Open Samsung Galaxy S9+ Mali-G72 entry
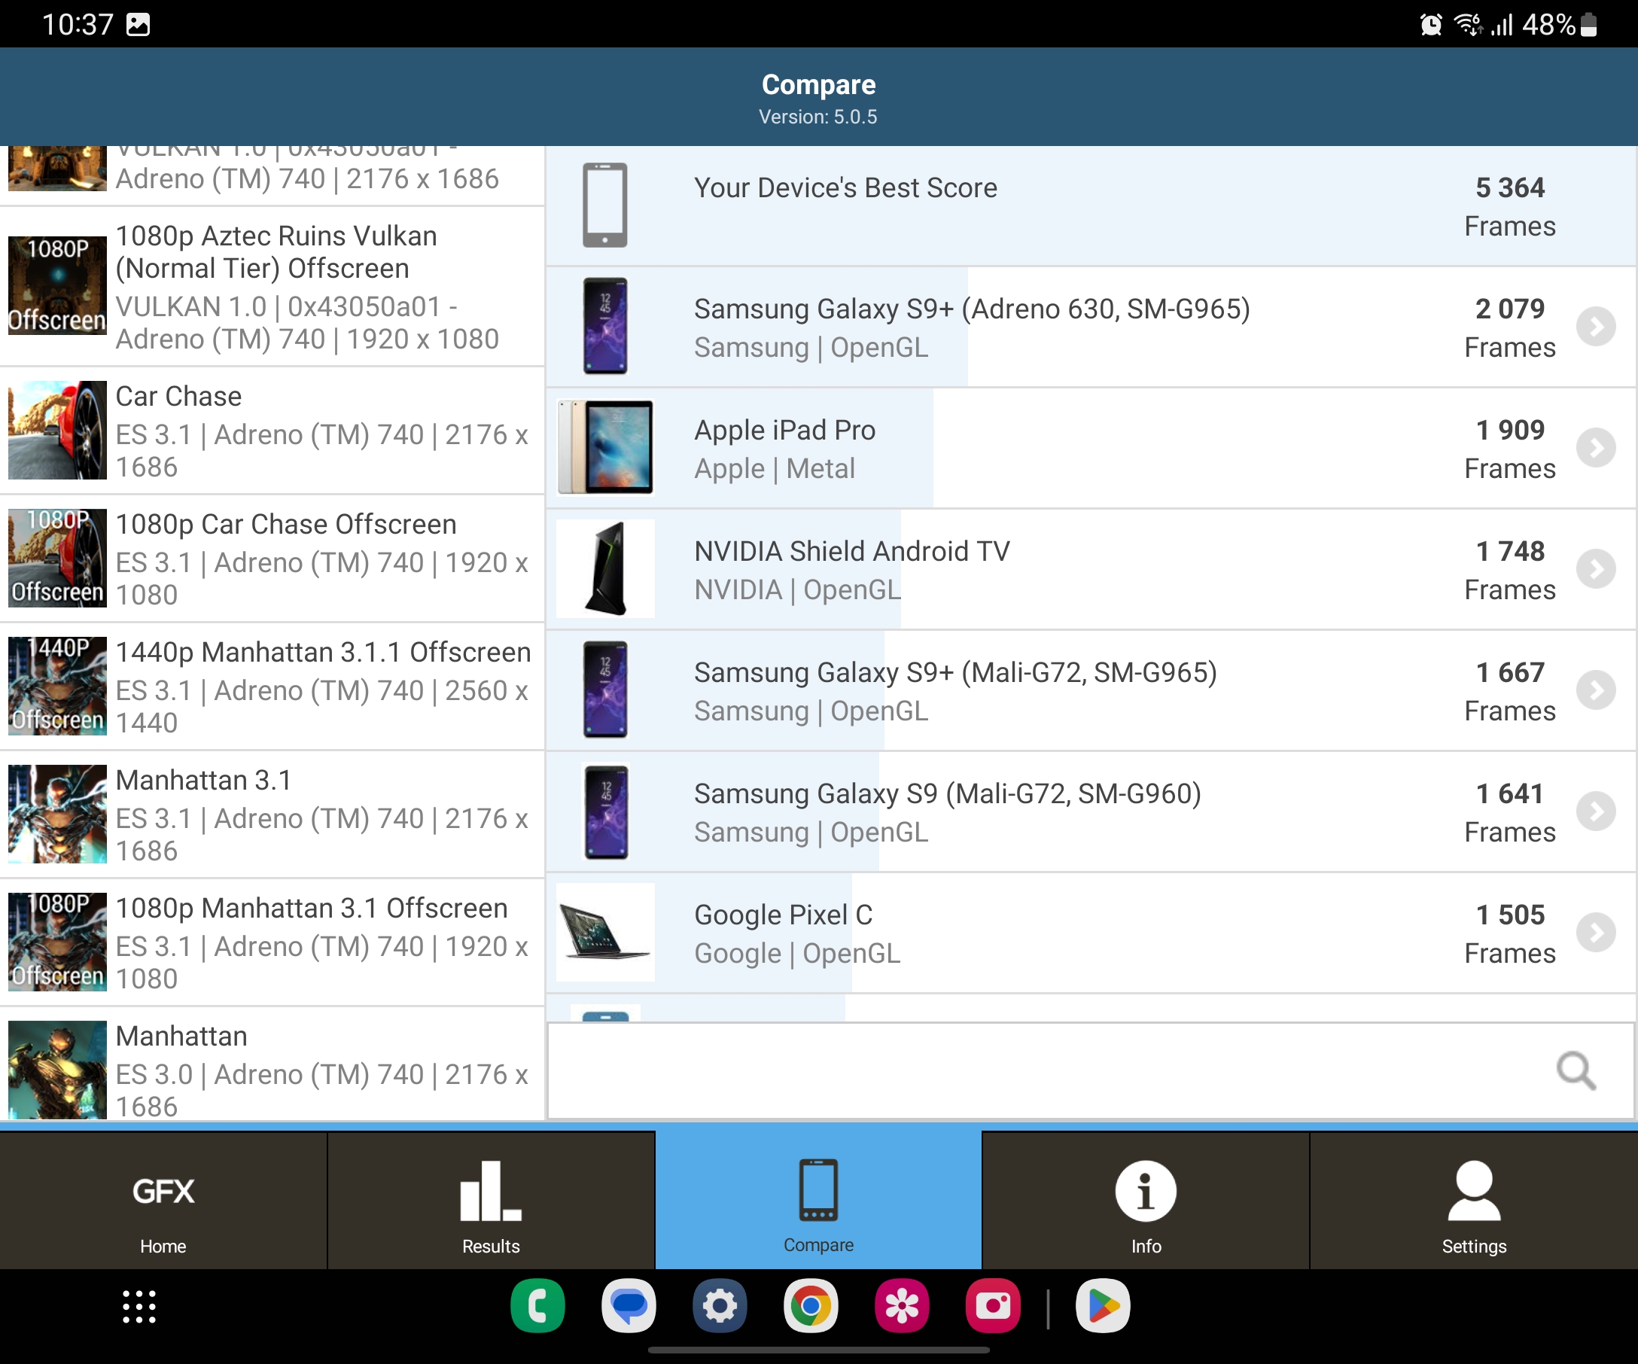This screenshot has height=1364, width=1638. point(954,690)
